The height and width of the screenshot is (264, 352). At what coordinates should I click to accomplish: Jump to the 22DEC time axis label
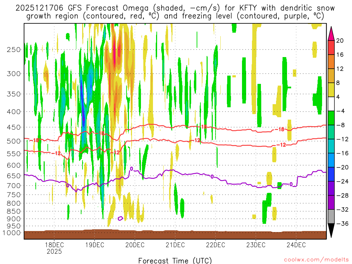[216, 245]
